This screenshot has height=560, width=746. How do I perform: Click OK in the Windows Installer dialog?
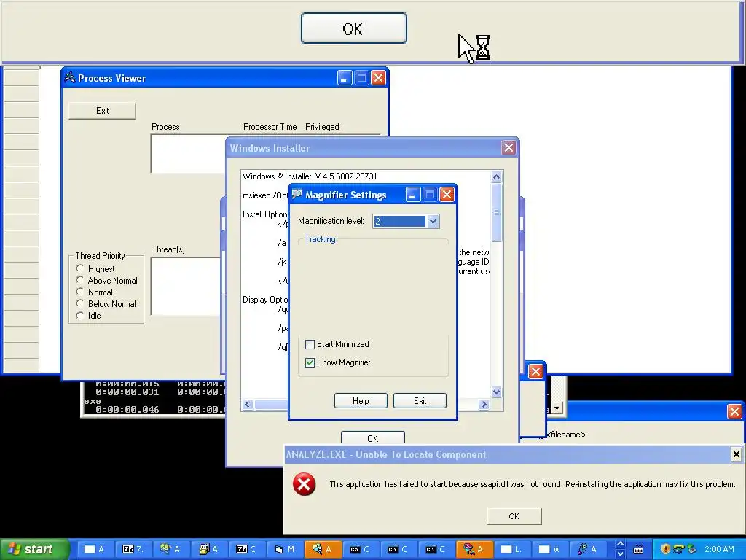[373, 438]
